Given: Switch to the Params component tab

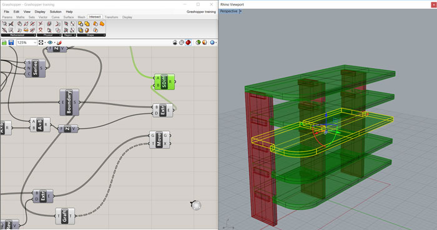Looking at the screenshot, I should click(x=7, y=17).
